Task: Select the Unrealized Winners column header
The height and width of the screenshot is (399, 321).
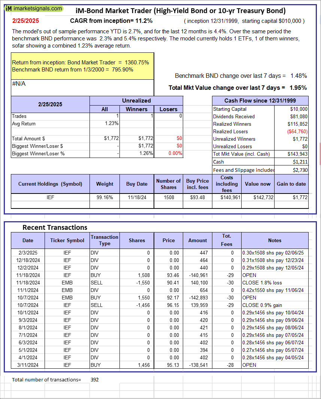Action: pyautogui.click(x=136, y=109)
